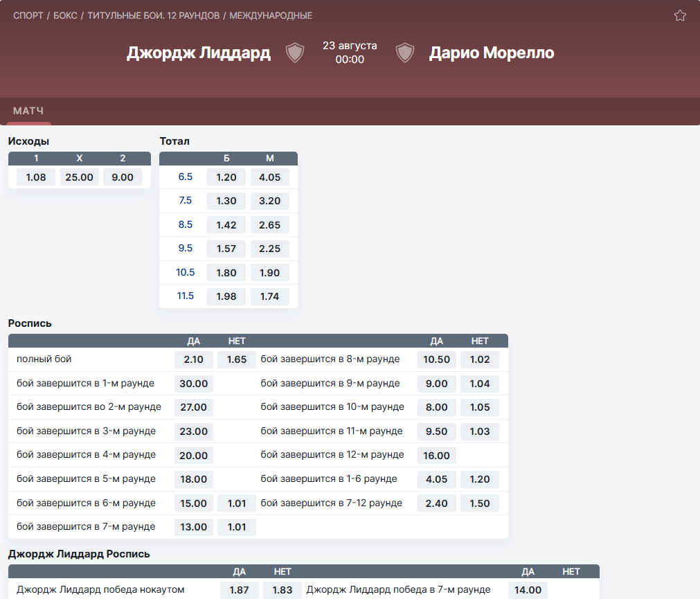Click the Джордж Лиддард fighter name header
This screenshot has height=599, width=700.
[x=199, y=53]
